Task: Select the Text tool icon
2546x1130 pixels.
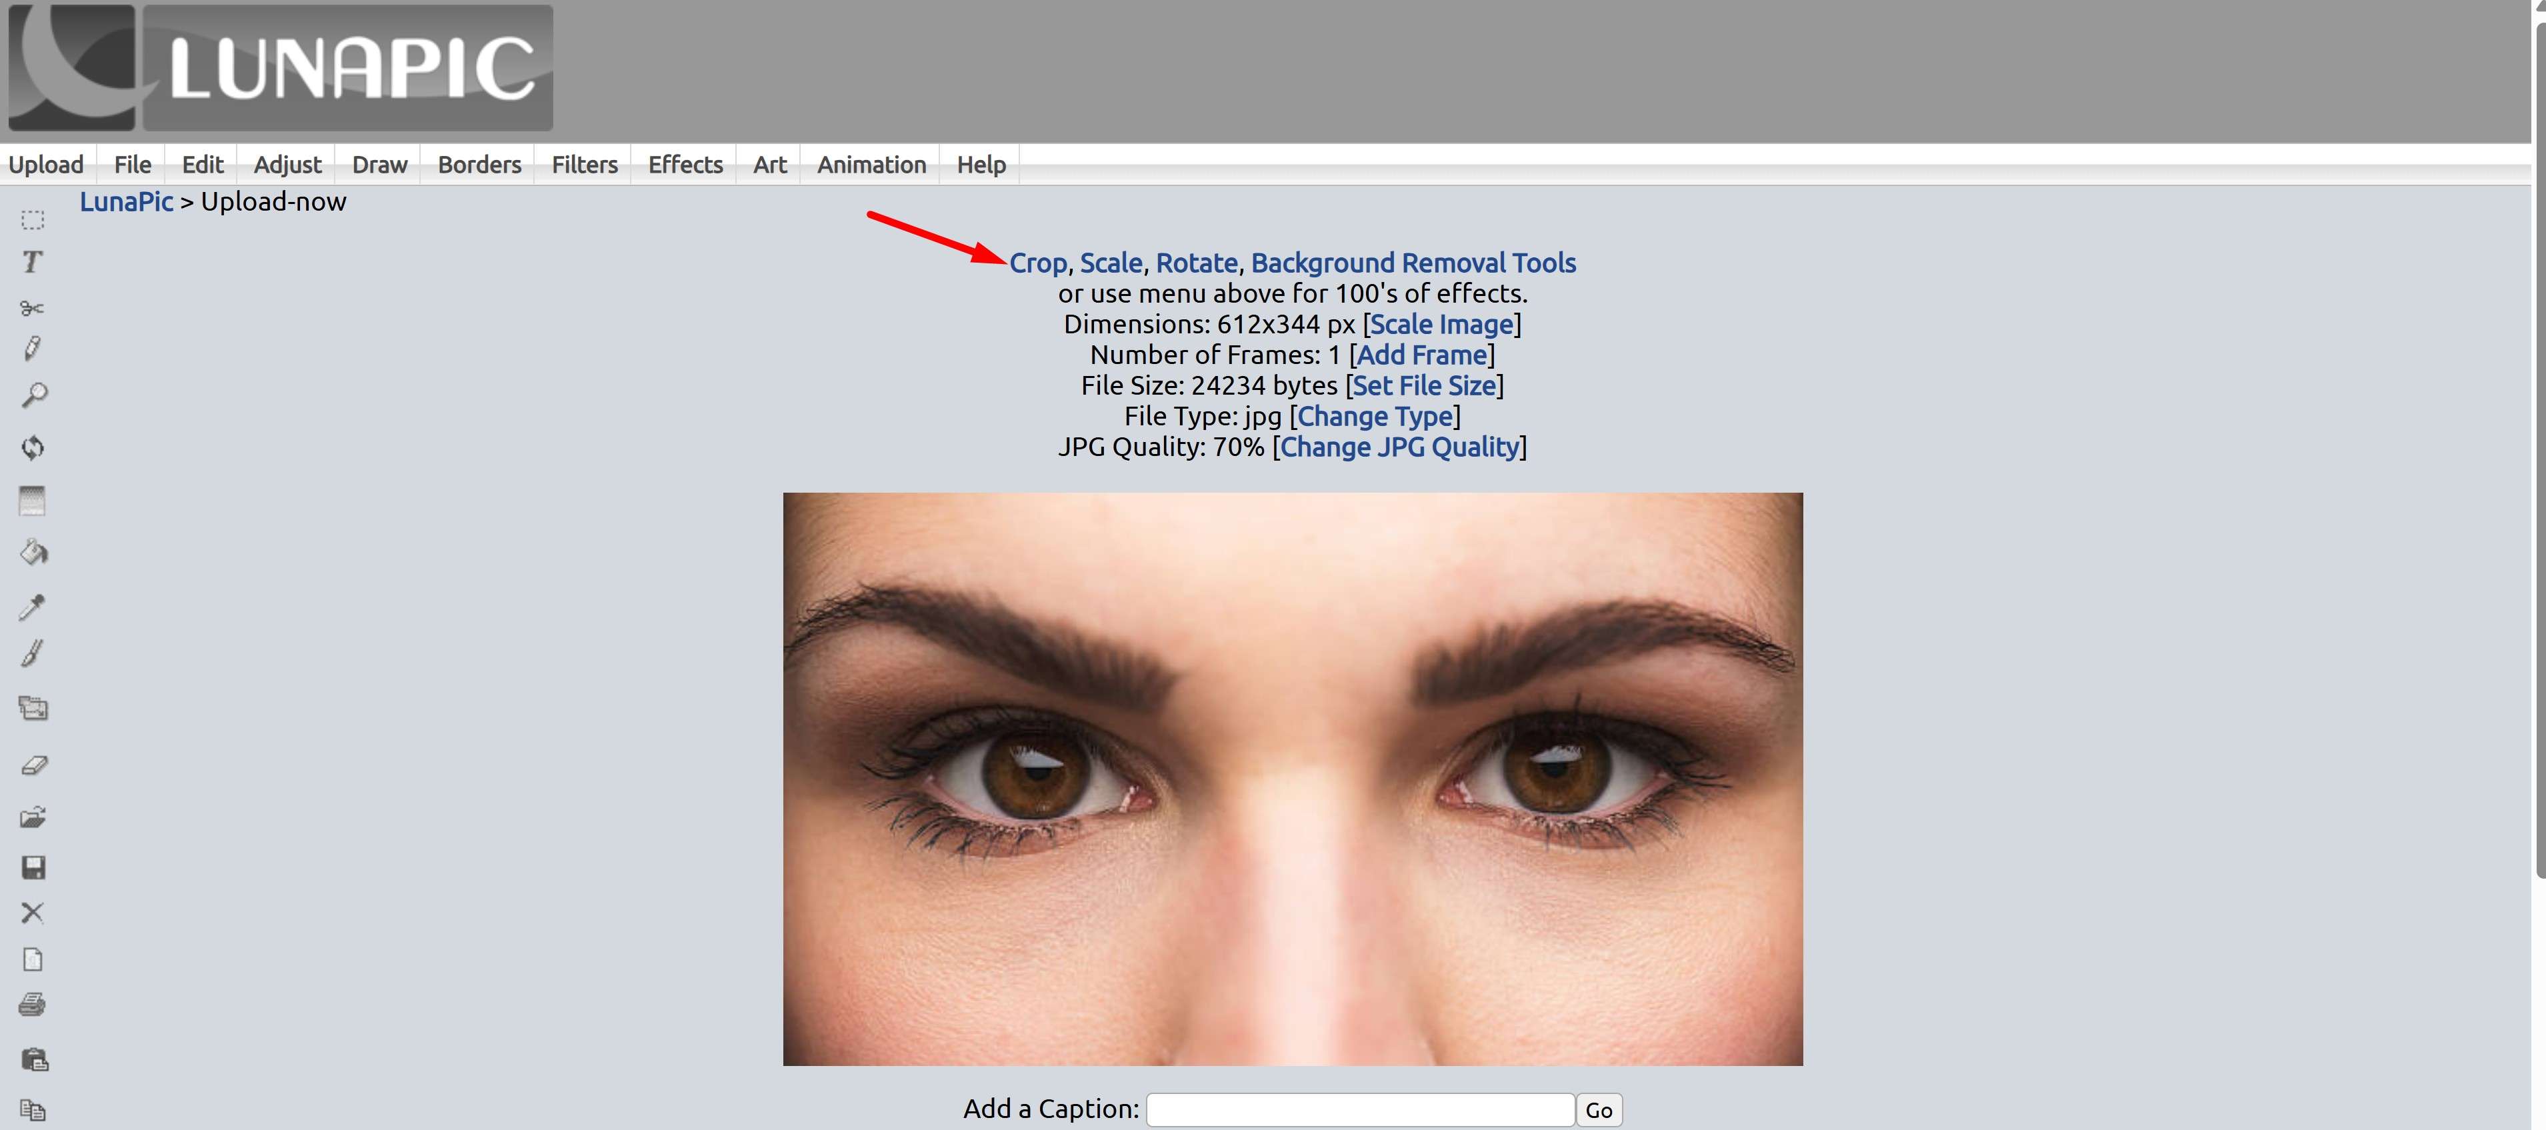Action: (33, 262)
